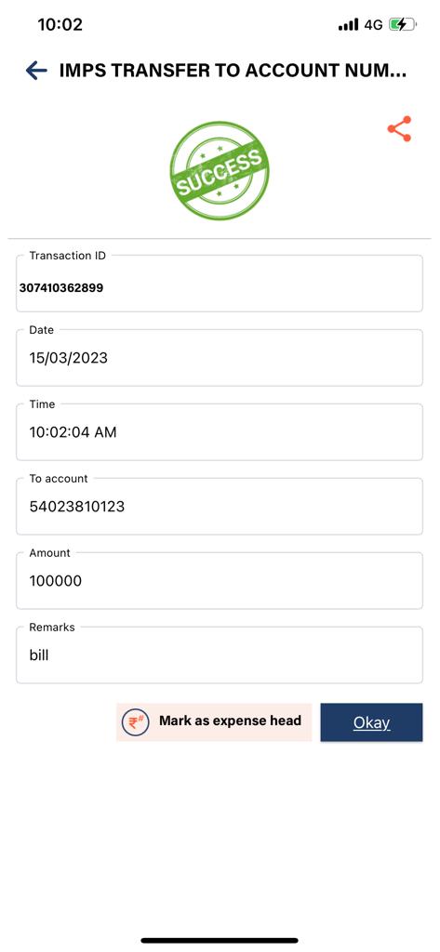
Task: Tap the Transaction ID label
Action: pyautogui.click(x=68, y=256)
